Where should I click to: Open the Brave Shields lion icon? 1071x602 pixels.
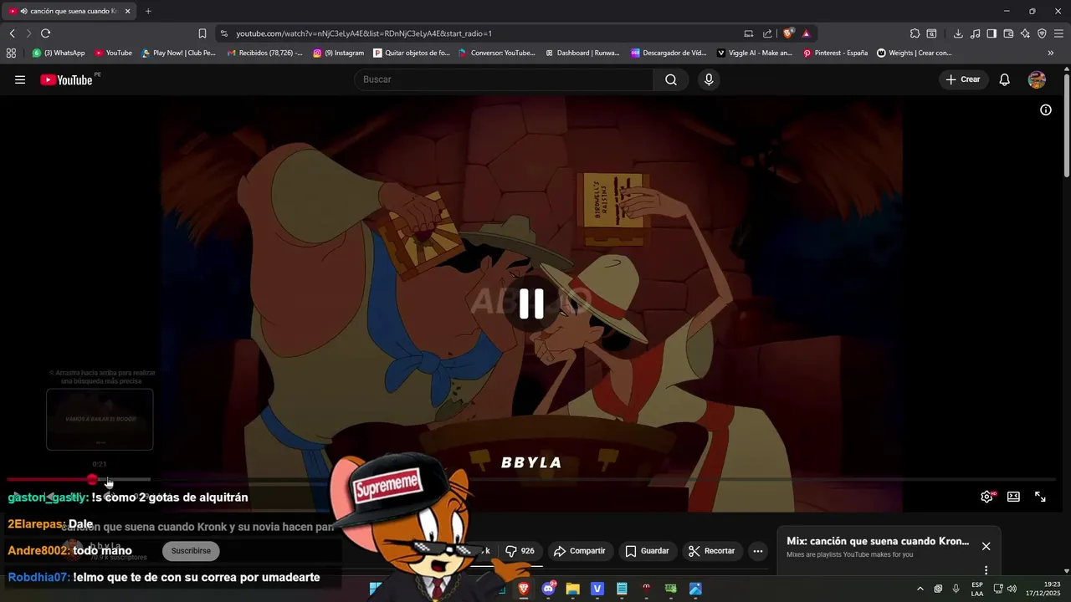click(x=788, y=33)
